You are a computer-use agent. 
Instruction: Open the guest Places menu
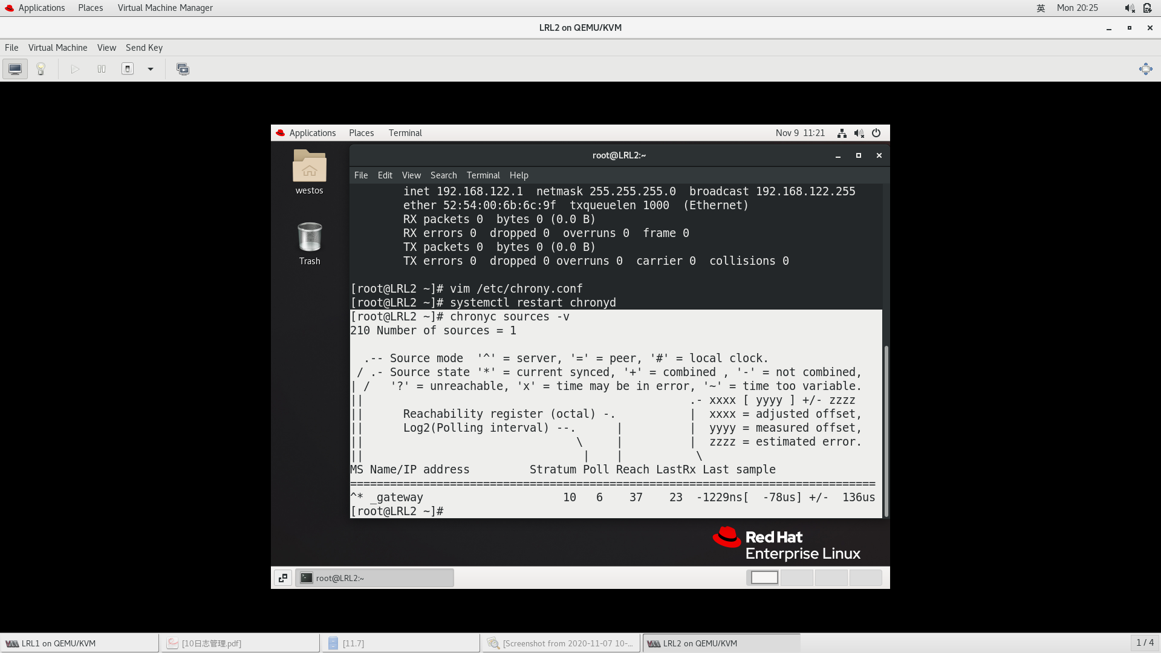[x=361, y=133]
